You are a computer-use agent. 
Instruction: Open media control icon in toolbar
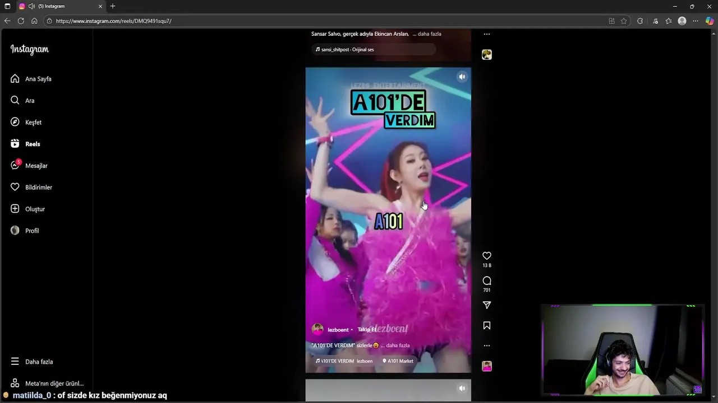point(655,21)
